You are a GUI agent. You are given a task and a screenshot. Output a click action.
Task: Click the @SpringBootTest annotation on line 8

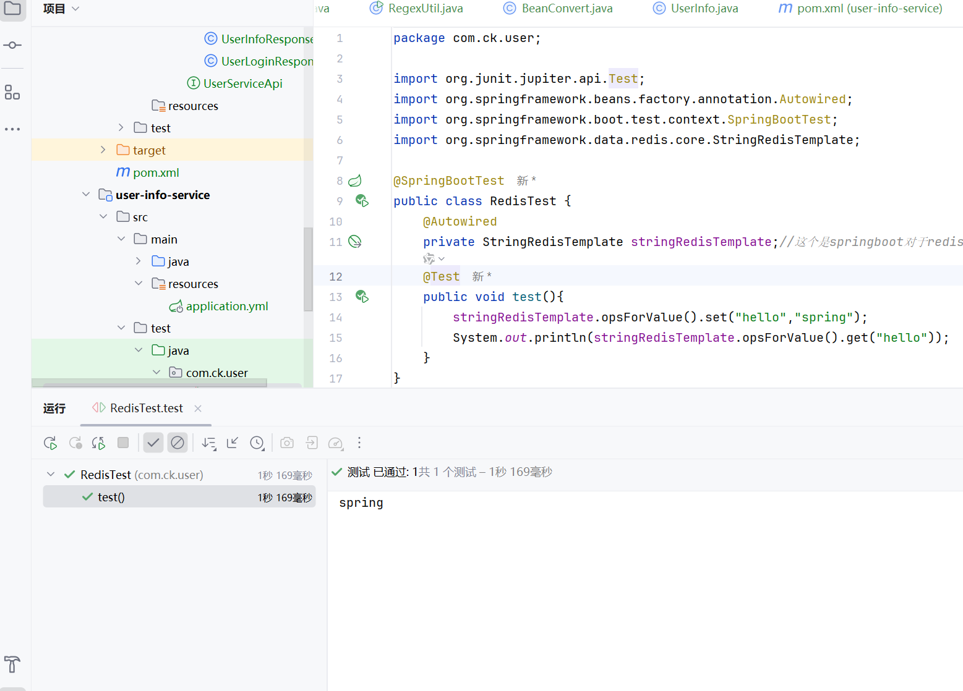click(449, 180)
